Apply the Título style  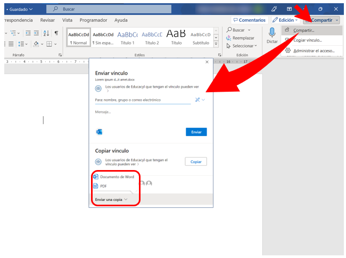tap(176, 37)
